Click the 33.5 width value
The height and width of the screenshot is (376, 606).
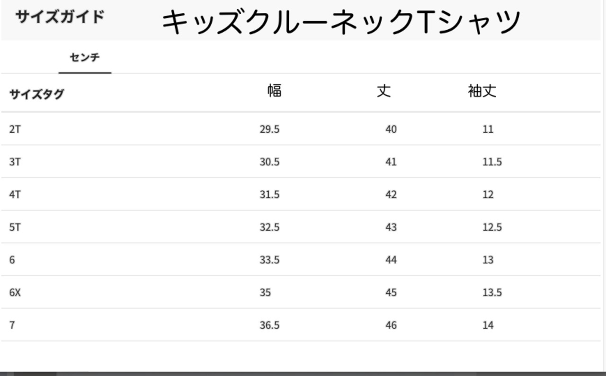[x=269, y=260]
